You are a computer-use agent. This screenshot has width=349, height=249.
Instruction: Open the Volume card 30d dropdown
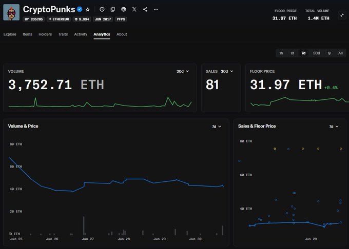183,71
